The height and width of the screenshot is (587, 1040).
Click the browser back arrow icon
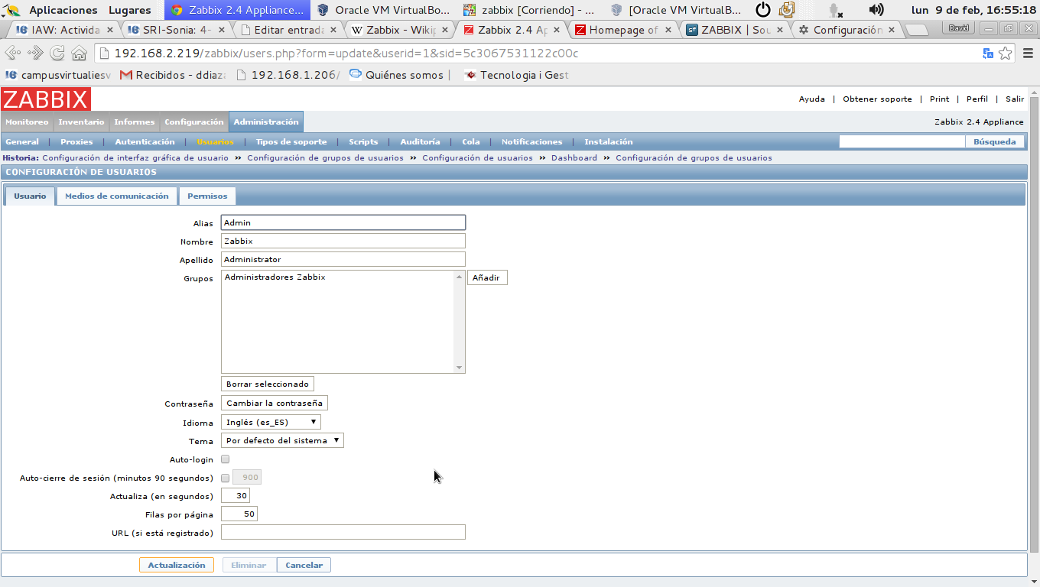(12, 54)
